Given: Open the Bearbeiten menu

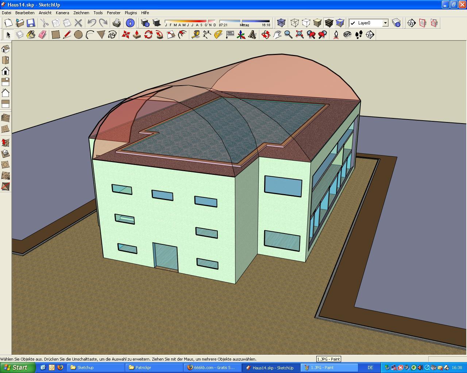Looking at the screenshot, I should click(x=25, y=13).
